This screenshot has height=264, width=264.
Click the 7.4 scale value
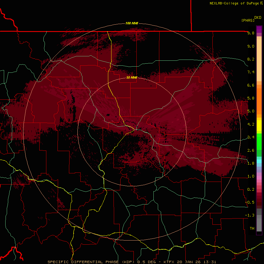(251, 72)
